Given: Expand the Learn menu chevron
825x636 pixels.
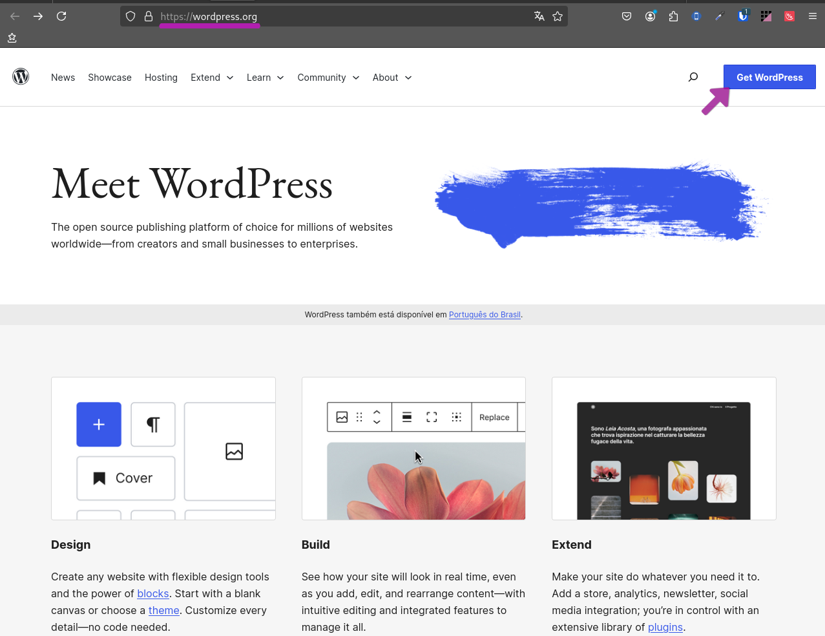Looking at the screenshot, I should click(280, 78).
